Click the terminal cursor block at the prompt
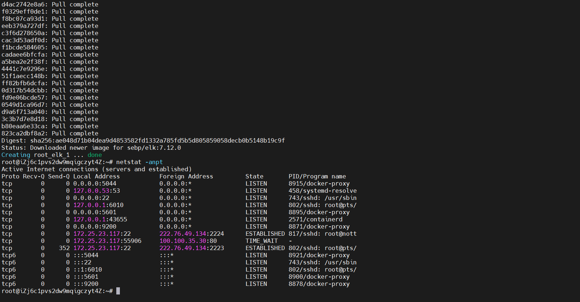 (x=118, y=291)
